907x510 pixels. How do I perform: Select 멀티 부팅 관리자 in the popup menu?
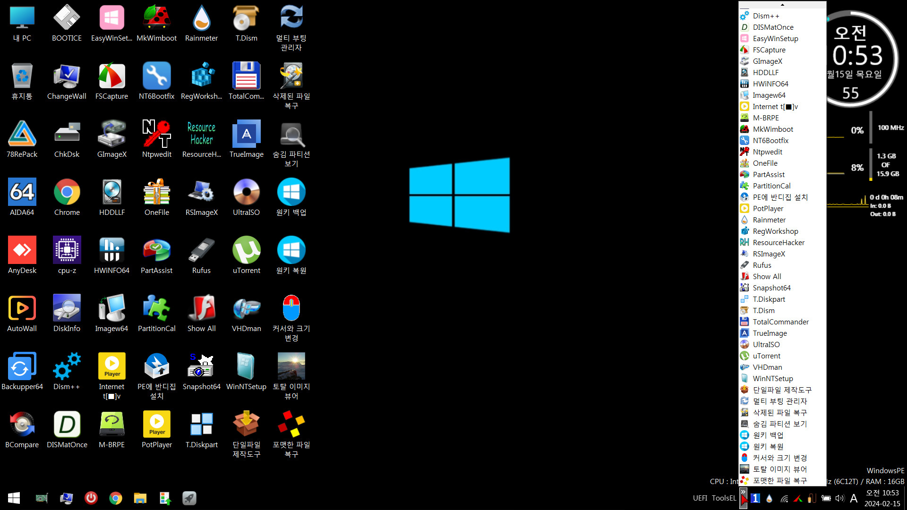pos(782,401)
